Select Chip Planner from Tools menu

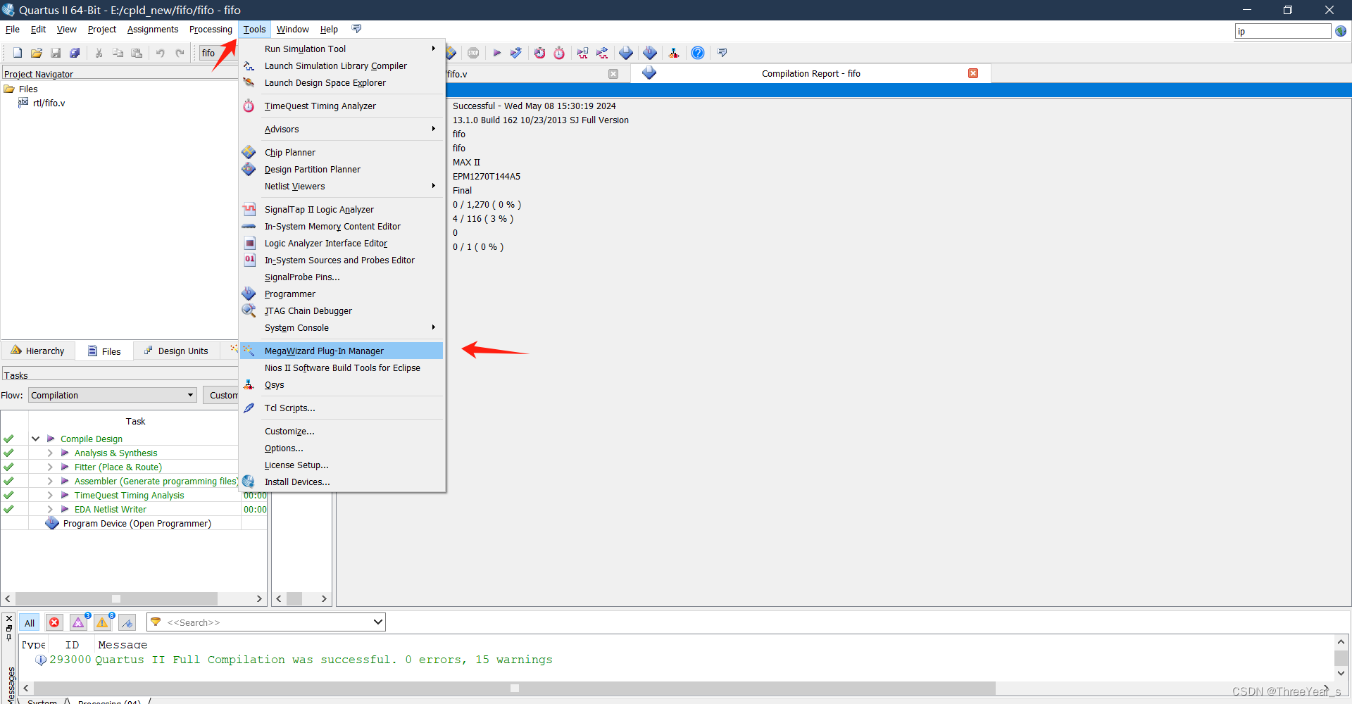pyautogui.click(x=342, y=152)
